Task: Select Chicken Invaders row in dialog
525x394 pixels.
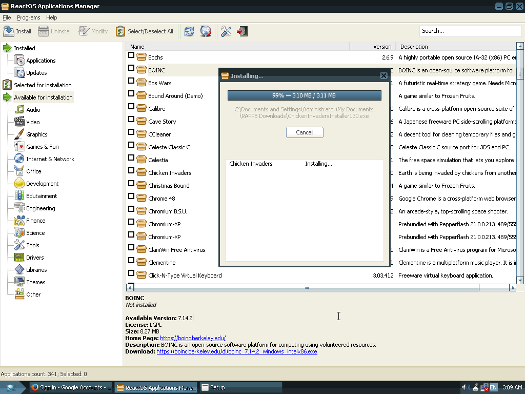Action: [305, 164]
